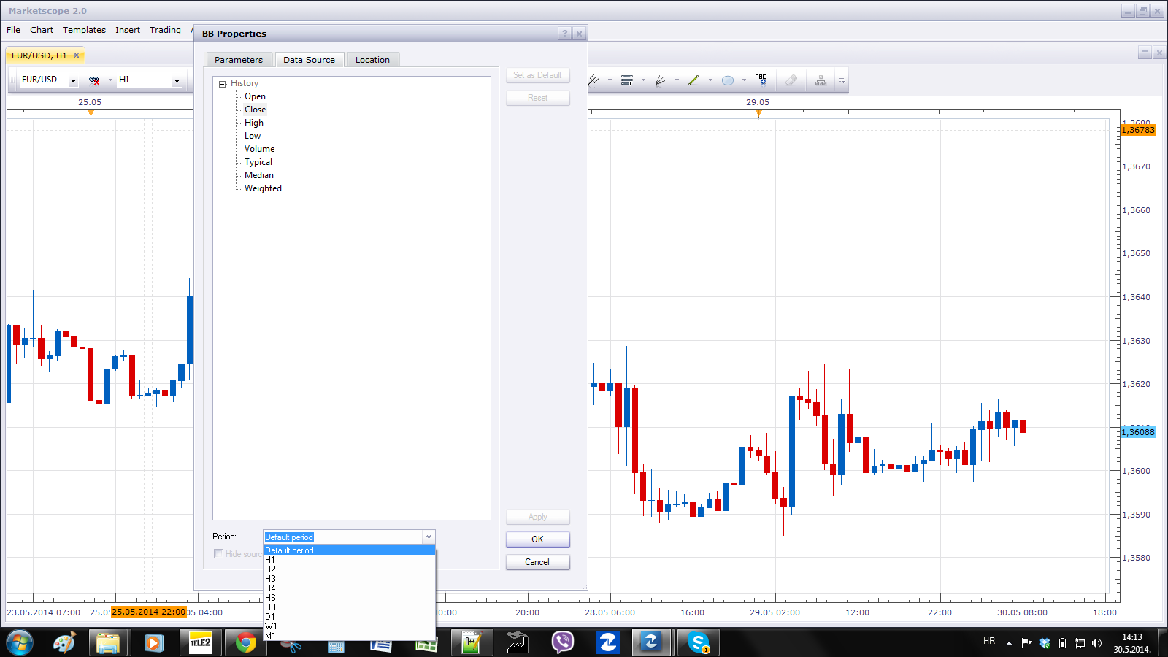Open Google Chrome from taskbar
The image size is (1168, 657).
245,642
